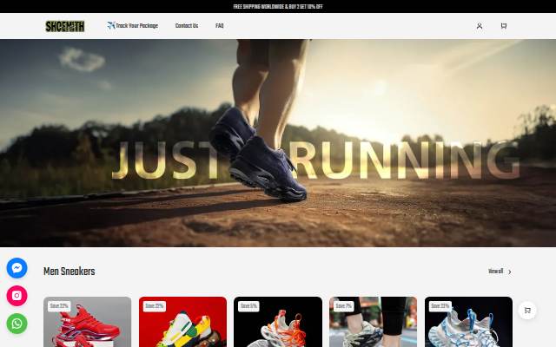The width and height of the screenshot is (556, 347).
Task: Open the Instagram floating button
Action: click(17, 296)
